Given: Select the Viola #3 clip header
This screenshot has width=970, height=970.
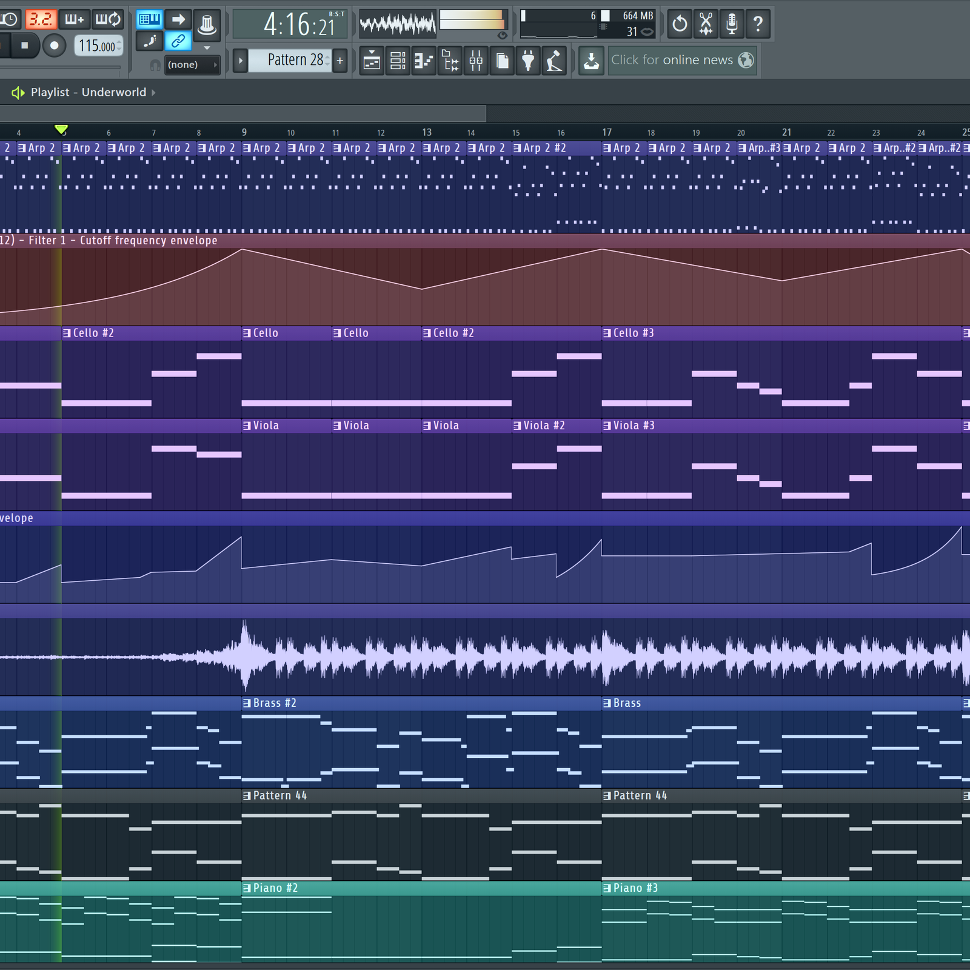Looking at the screenshot, I should 782,426.
